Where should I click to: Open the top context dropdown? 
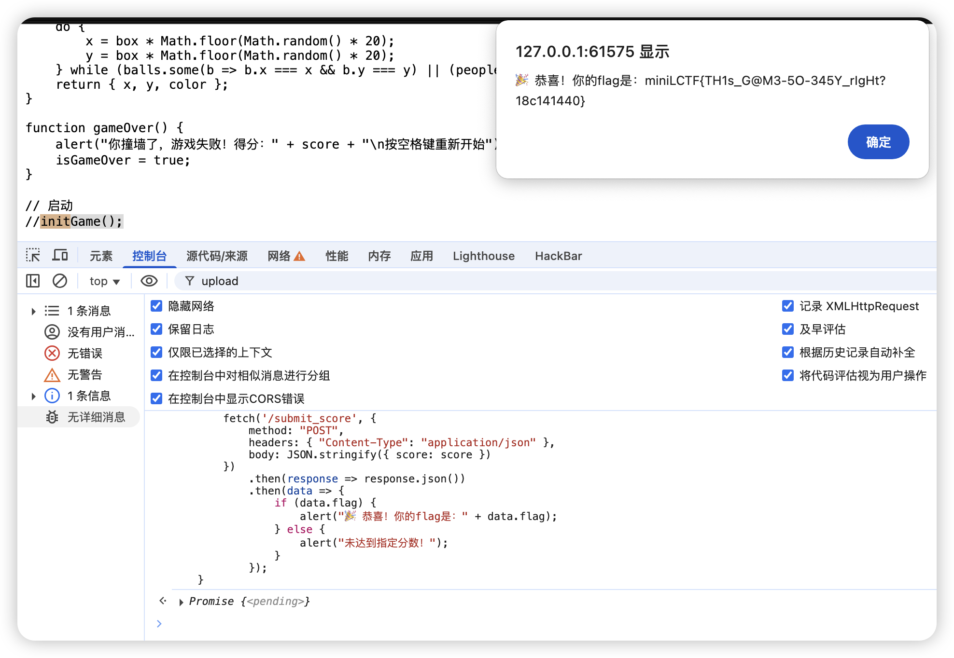click(104, 281)
